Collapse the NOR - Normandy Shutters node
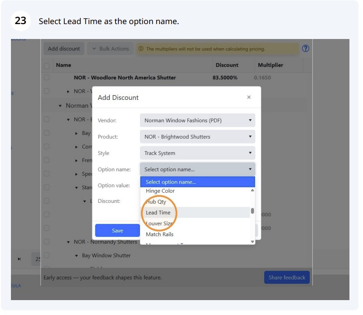Screen dimensions: 363x315 (68, 242)
